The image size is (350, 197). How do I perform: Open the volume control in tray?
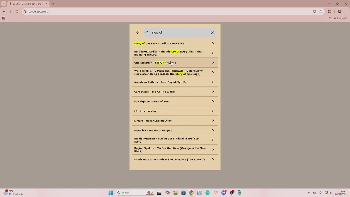[x=330, y=193]
